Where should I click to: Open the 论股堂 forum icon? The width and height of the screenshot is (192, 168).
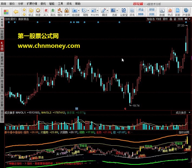(124, 10)
